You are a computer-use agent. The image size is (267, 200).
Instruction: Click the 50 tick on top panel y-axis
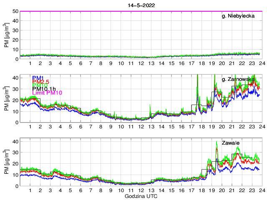tap(15, 11)
